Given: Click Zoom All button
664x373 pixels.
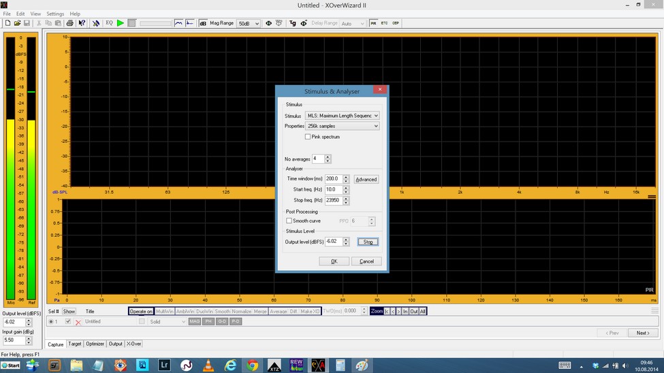Looking at the screenshot, I should point(423,311).
